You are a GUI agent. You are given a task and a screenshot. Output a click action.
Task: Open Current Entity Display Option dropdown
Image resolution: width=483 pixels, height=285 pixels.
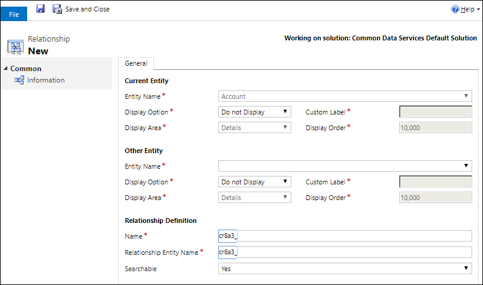click(254, 112)
